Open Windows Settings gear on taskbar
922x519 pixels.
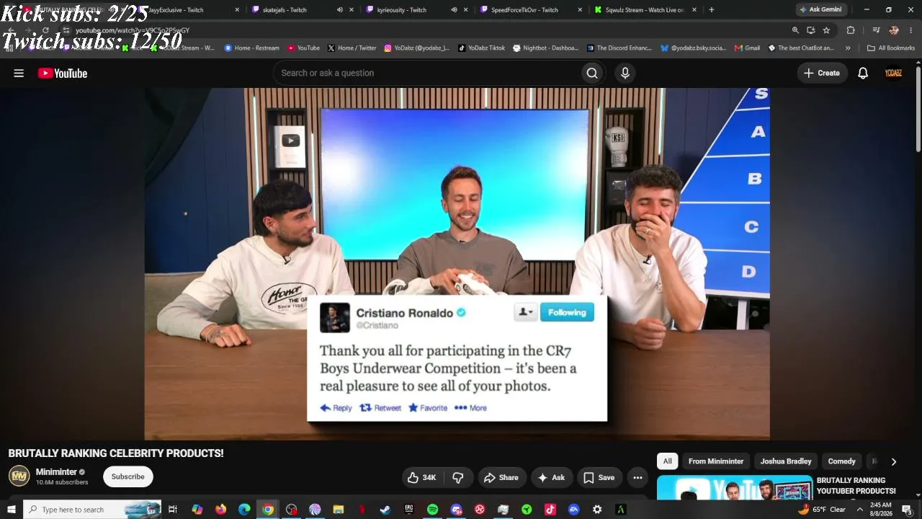(597, 510)
